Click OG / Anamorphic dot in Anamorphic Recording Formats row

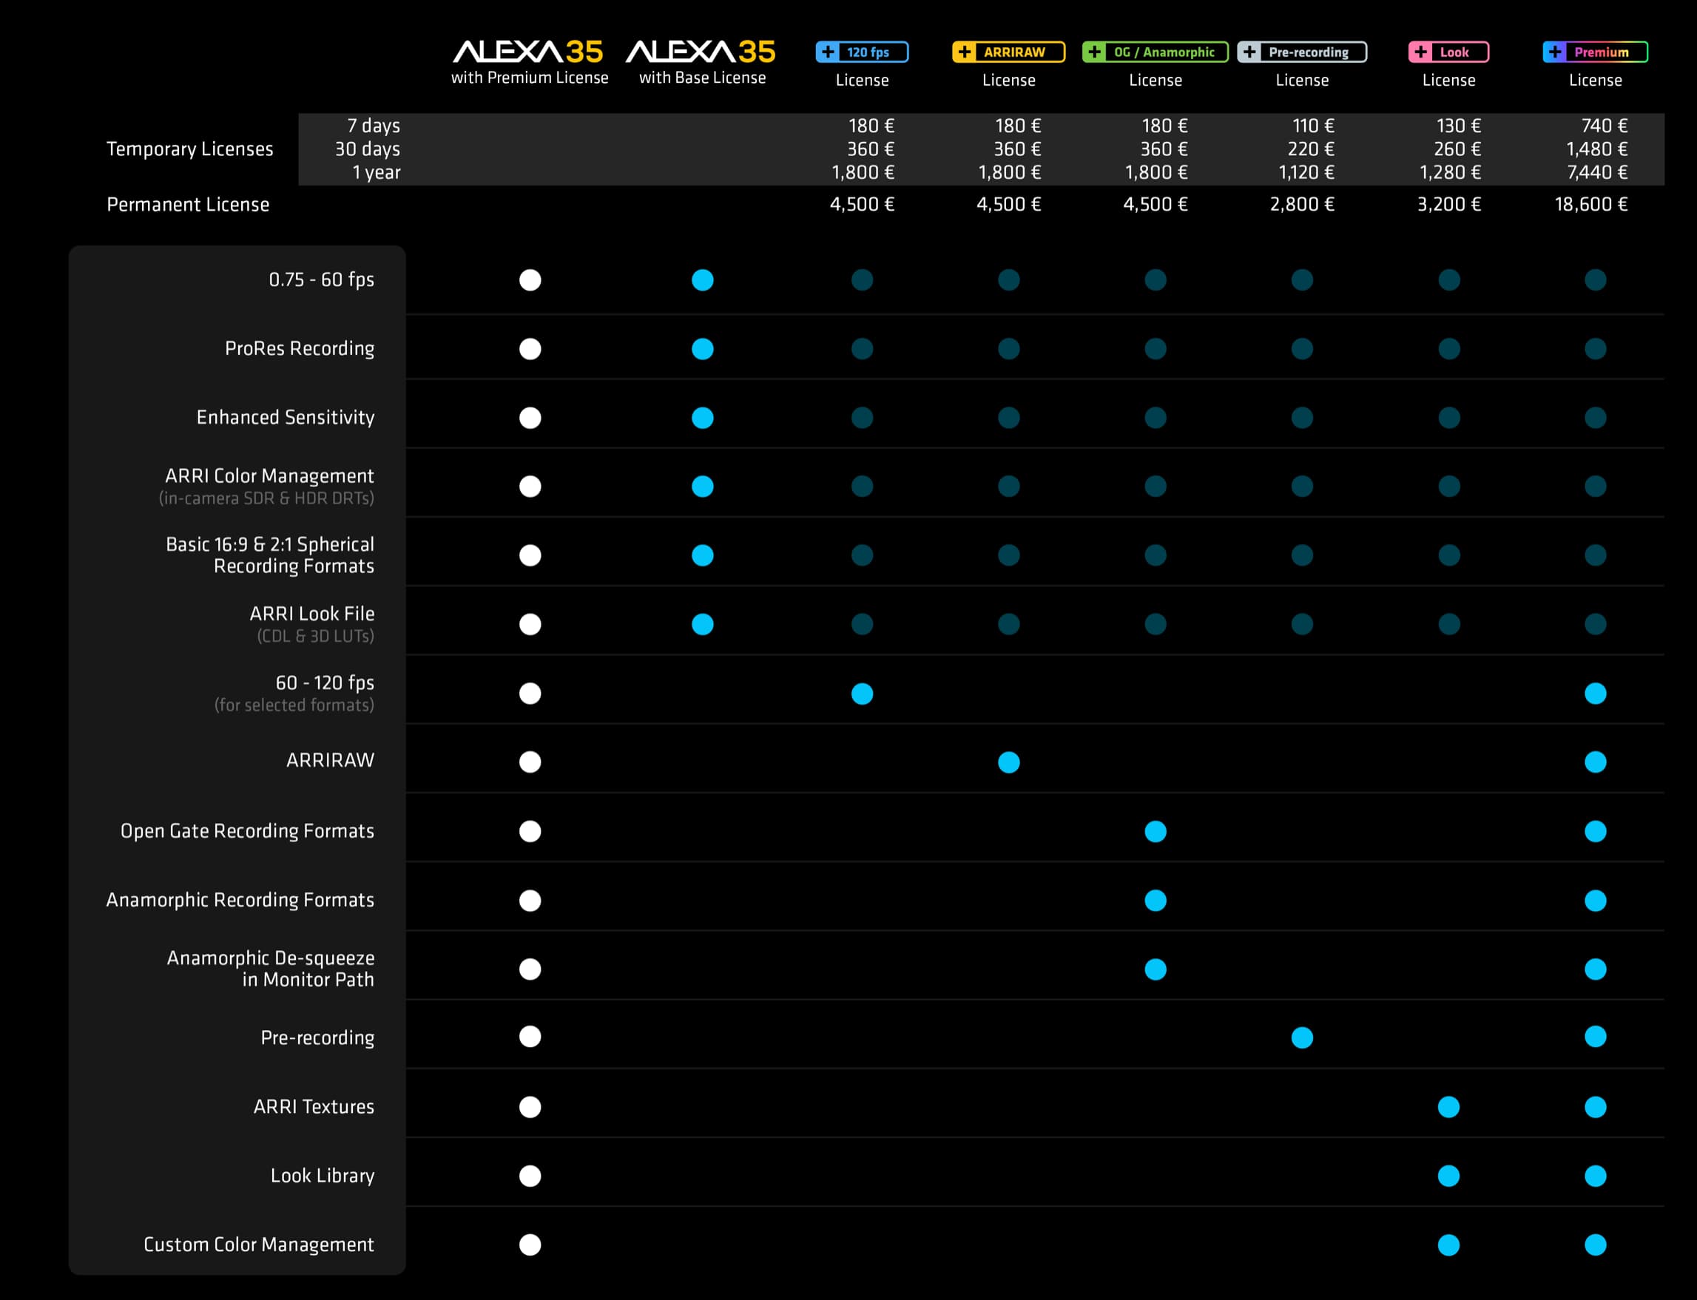pos(1155,901)
